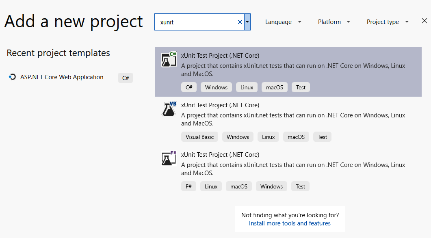Expand the Platform filter dropdown

coord(334,22)
